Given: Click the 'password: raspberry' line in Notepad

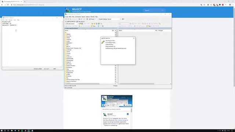Looking at the screenshot, I should click(x=9, y=25).
